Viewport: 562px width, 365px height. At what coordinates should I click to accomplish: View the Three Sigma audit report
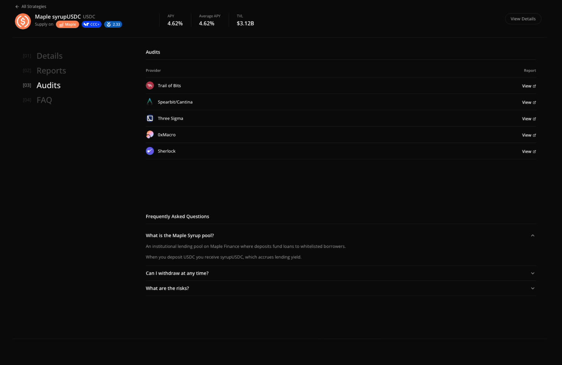pyautogui.click(x=529, y=119)
